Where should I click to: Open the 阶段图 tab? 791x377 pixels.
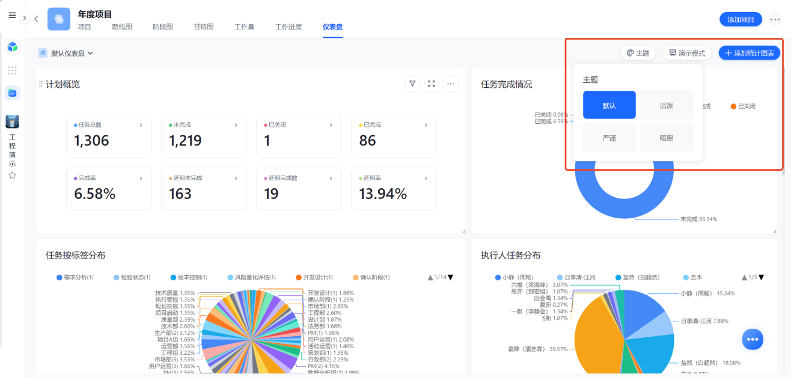point(163,27)
